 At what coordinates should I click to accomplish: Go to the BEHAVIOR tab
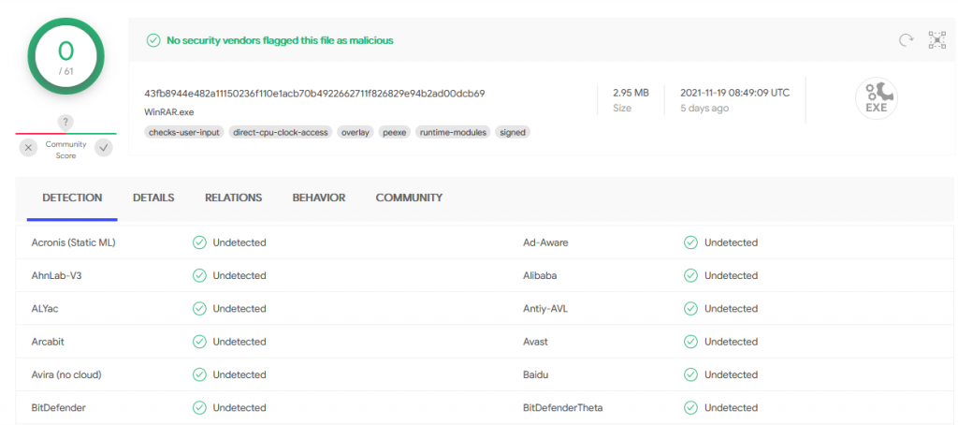[318, 198]
